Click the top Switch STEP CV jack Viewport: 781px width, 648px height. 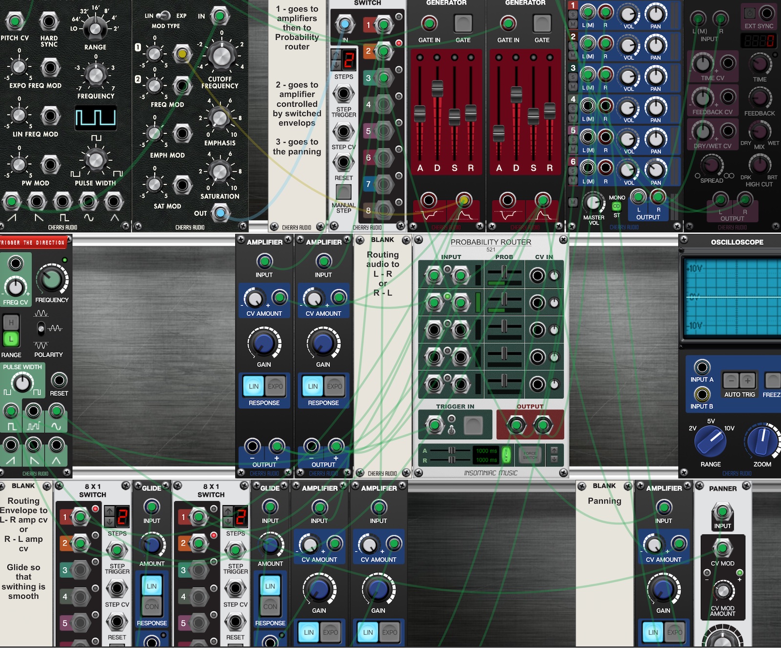(x=344, y=131)
